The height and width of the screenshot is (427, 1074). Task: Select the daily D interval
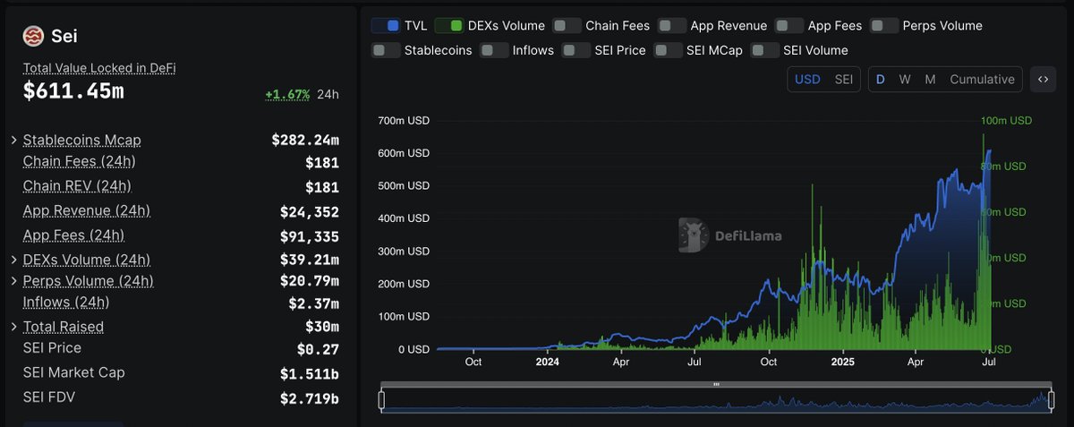pyautogui.click(x=880, y=79)
